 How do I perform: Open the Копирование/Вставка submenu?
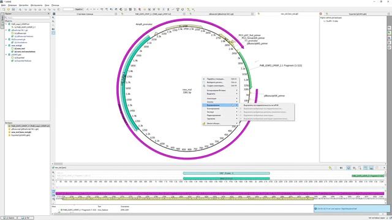(221, 90)
